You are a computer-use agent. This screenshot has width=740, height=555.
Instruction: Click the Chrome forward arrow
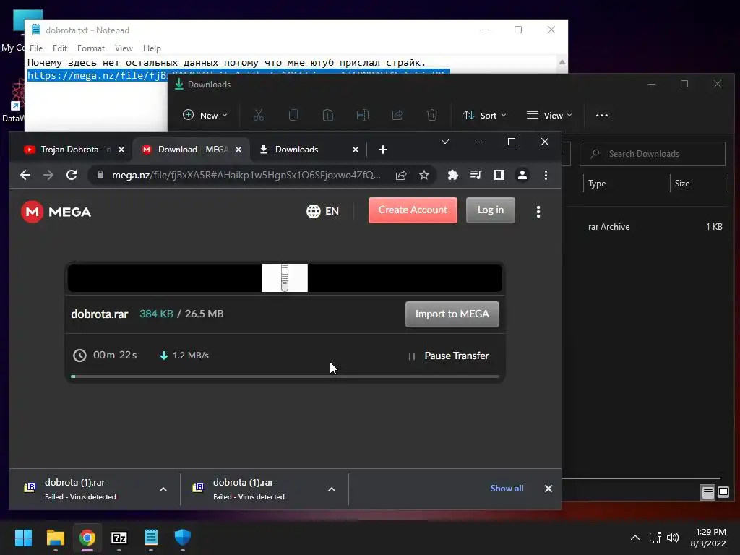(48, 175)
